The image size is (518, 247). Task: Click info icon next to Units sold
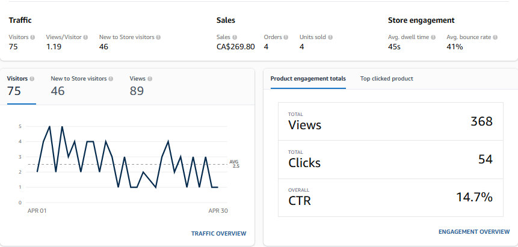pyautogui.click(x=330, y=37)
